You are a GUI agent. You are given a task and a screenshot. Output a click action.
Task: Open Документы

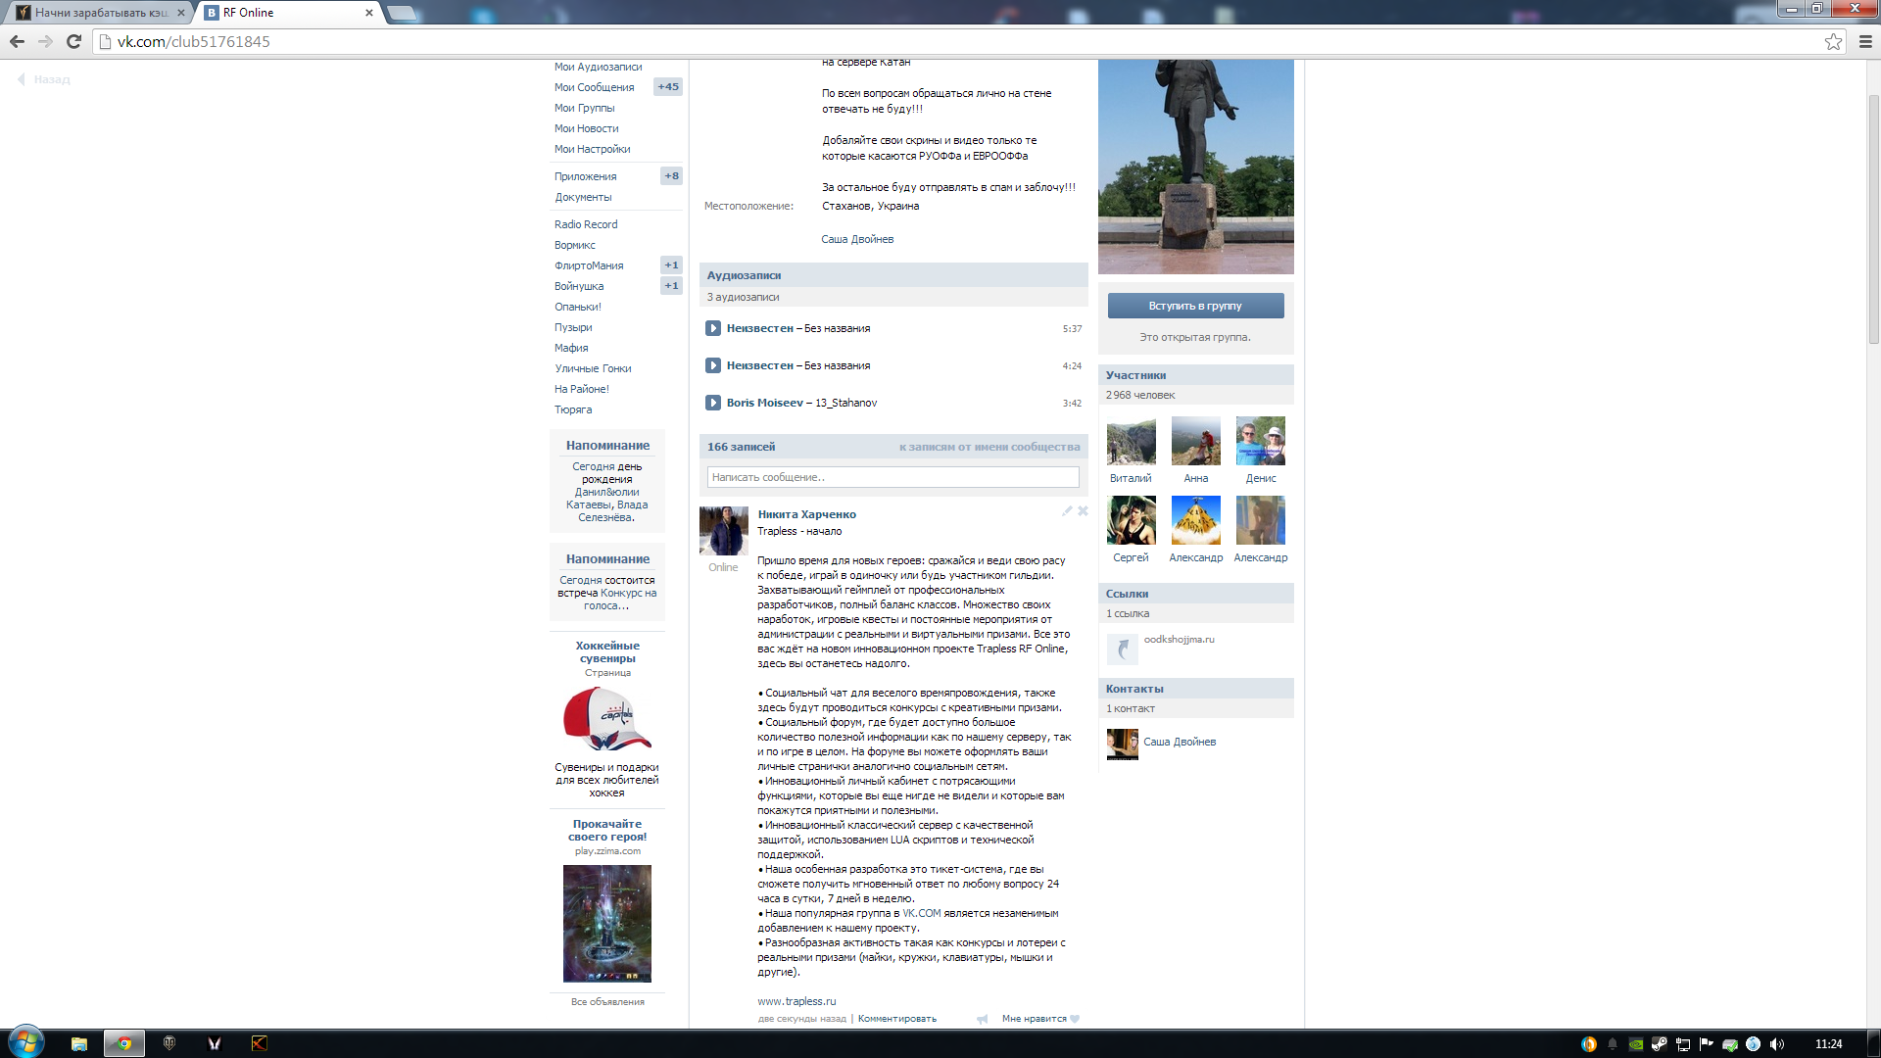click(x=583, y=197)
